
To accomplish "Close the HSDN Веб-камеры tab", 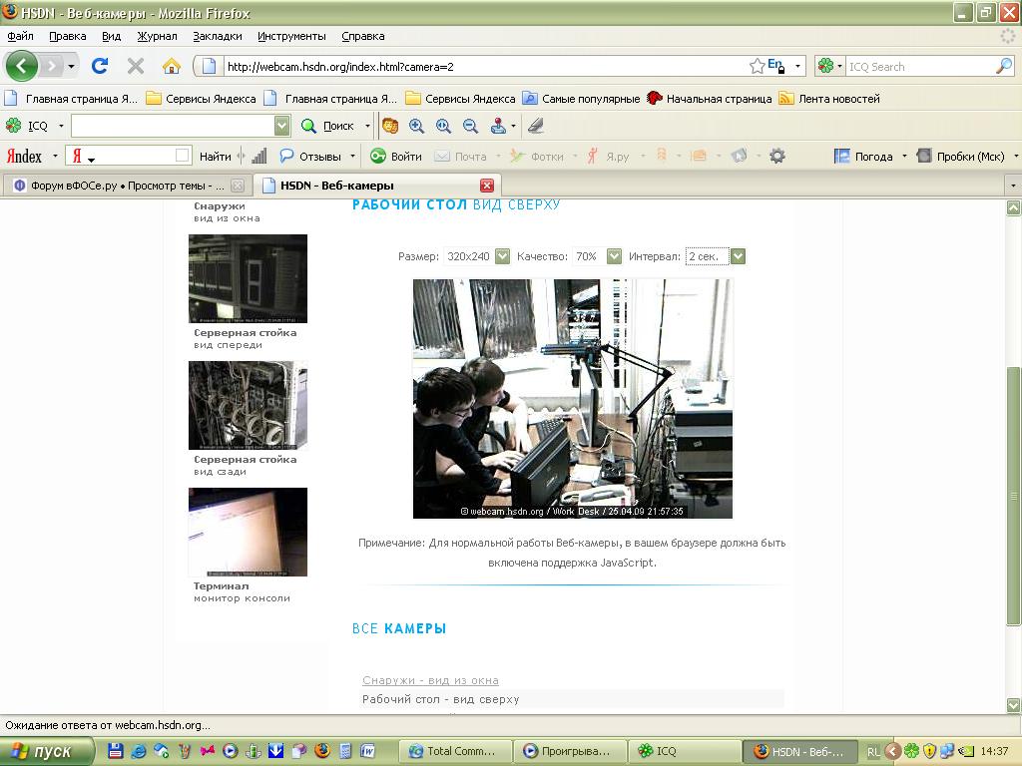I will pyautogui.click(x=487, y=186).
